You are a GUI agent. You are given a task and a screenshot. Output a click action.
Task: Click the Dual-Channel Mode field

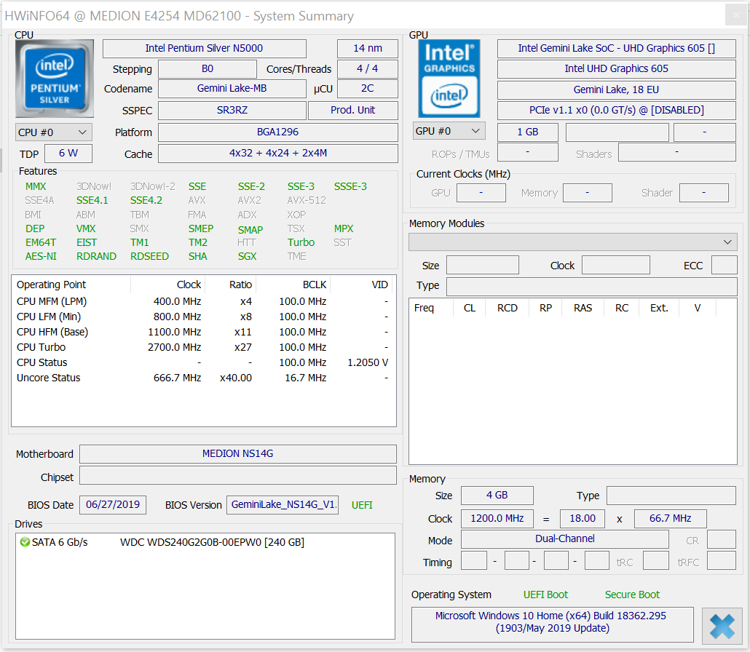[565, 539]
